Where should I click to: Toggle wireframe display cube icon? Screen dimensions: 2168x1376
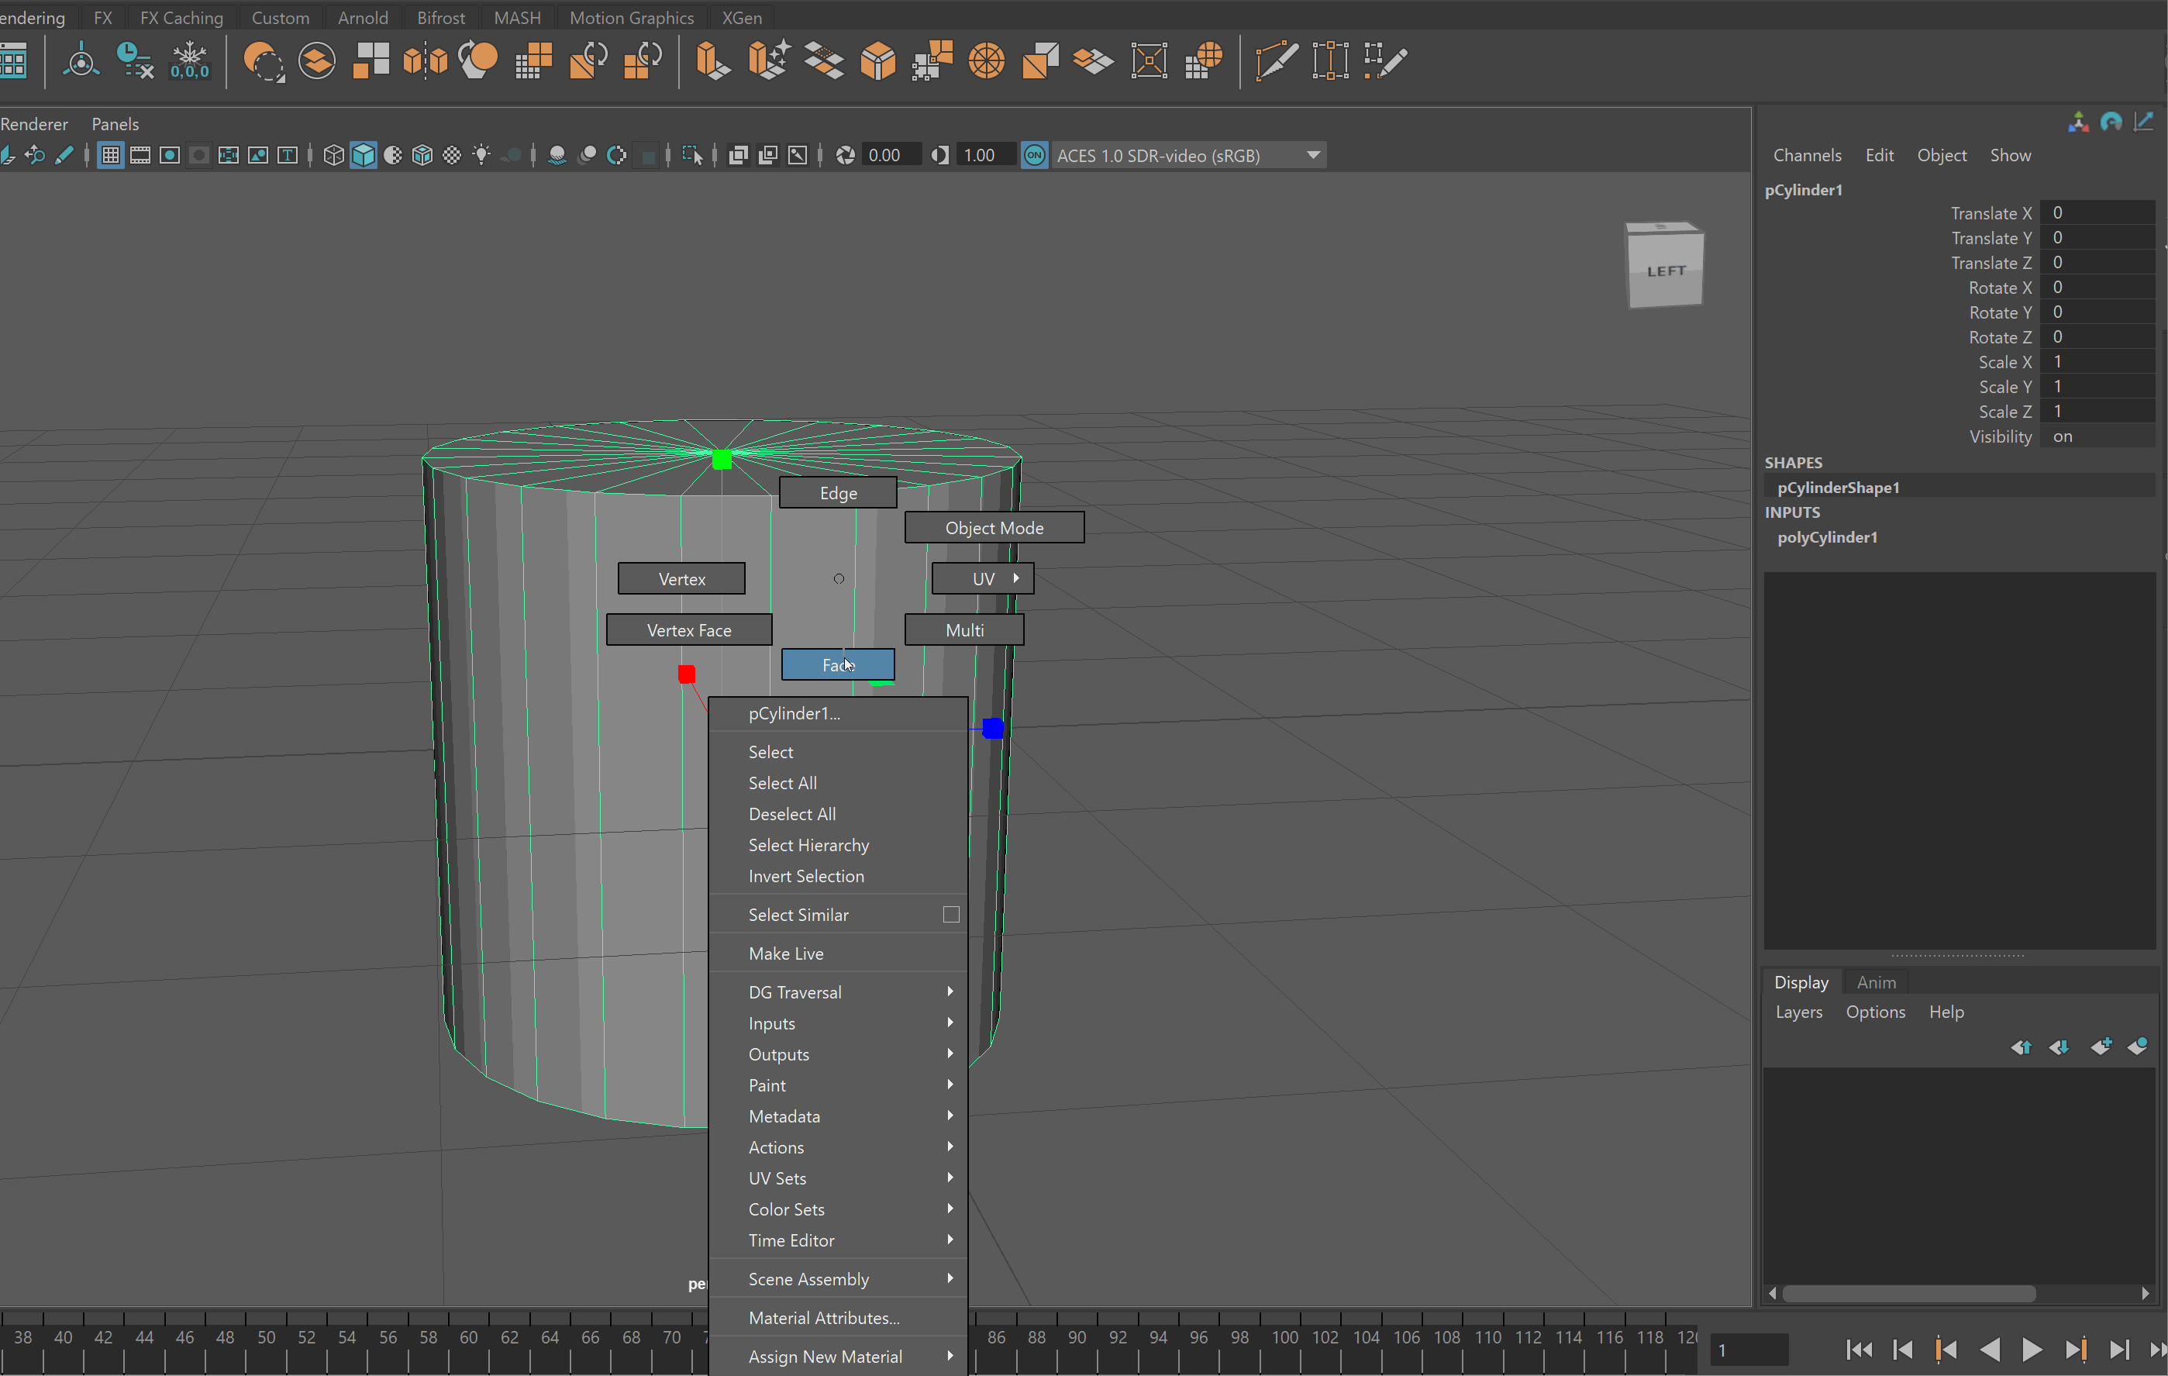point(333,155)
